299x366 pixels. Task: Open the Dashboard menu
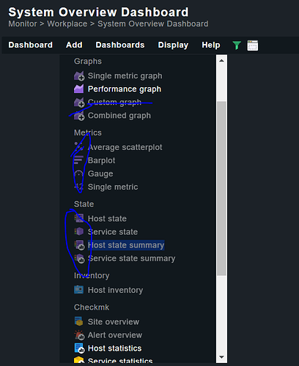tap(30, 45)
